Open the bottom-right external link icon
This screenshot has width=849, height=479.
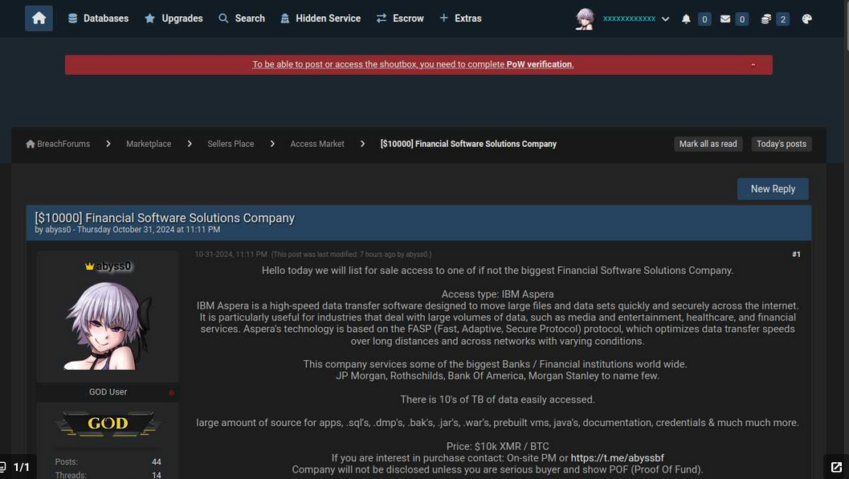click(836, 467)
